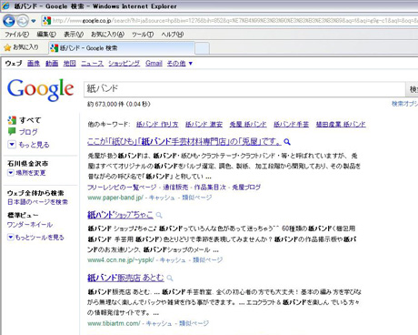
Task: Open フリーレシピの一覧ページ sitelink
Action: (122, 188)
